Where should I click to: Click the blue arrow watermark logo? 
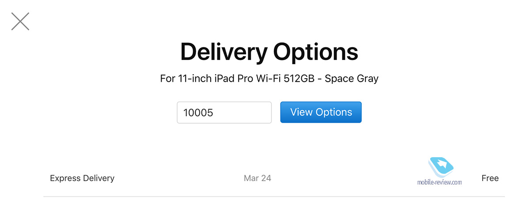click(441, 166)
